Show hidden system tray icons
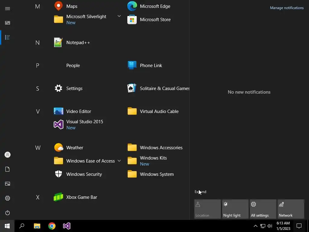 click(x=255, y=226)
